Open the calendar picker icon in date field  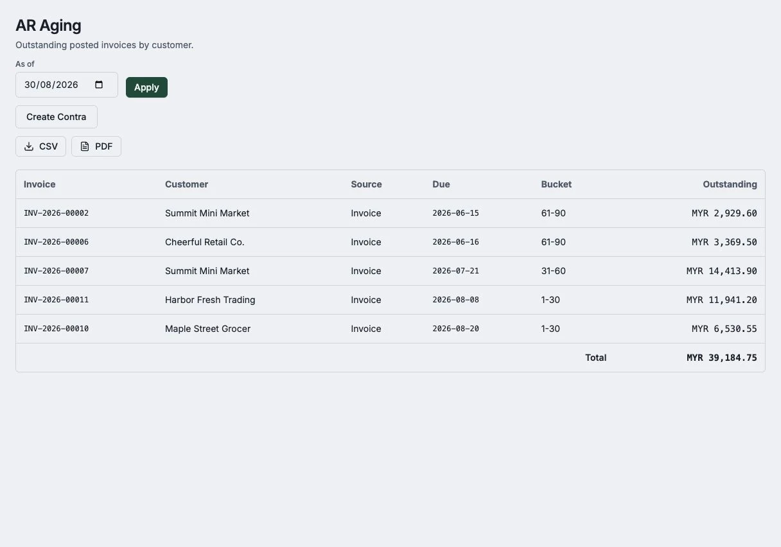click(x=99, y=85)
